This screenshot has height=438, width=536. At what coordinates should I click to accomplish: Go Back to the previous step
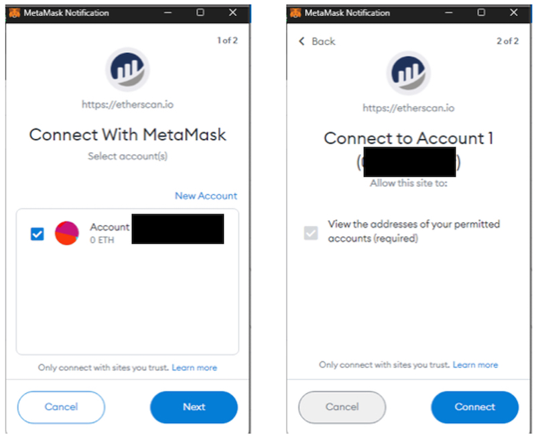pyautogui.click(x=317, y=42)
